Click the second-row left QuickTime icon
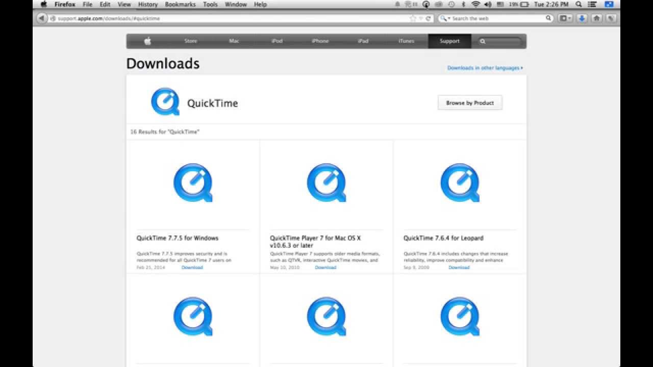Image resolution: width=653 pixels, height=367 pixels. coord(193,317)
